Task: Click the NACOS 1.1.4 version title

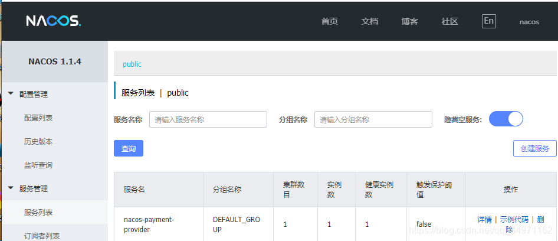Action: coord(55,61)
